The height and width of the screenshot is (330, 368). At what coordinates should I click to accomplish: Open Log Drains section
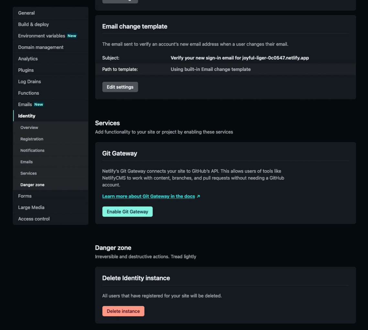[x=50, y=82]
